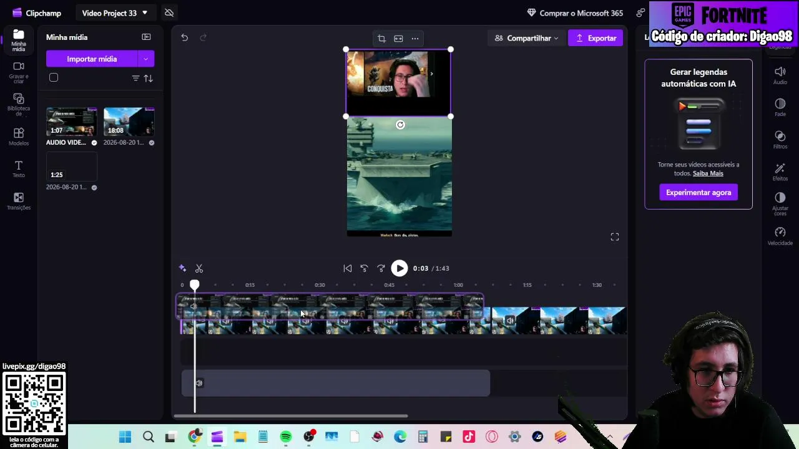
Task: Rewind playback by 5 seconds
Action: click(x=365, y=268)
